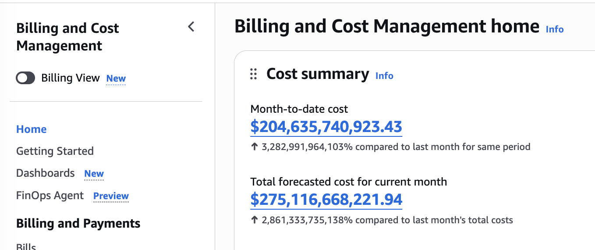Open Bills under Billing and Payments
This screenshot has height=250, width=595.
[26, 246]
